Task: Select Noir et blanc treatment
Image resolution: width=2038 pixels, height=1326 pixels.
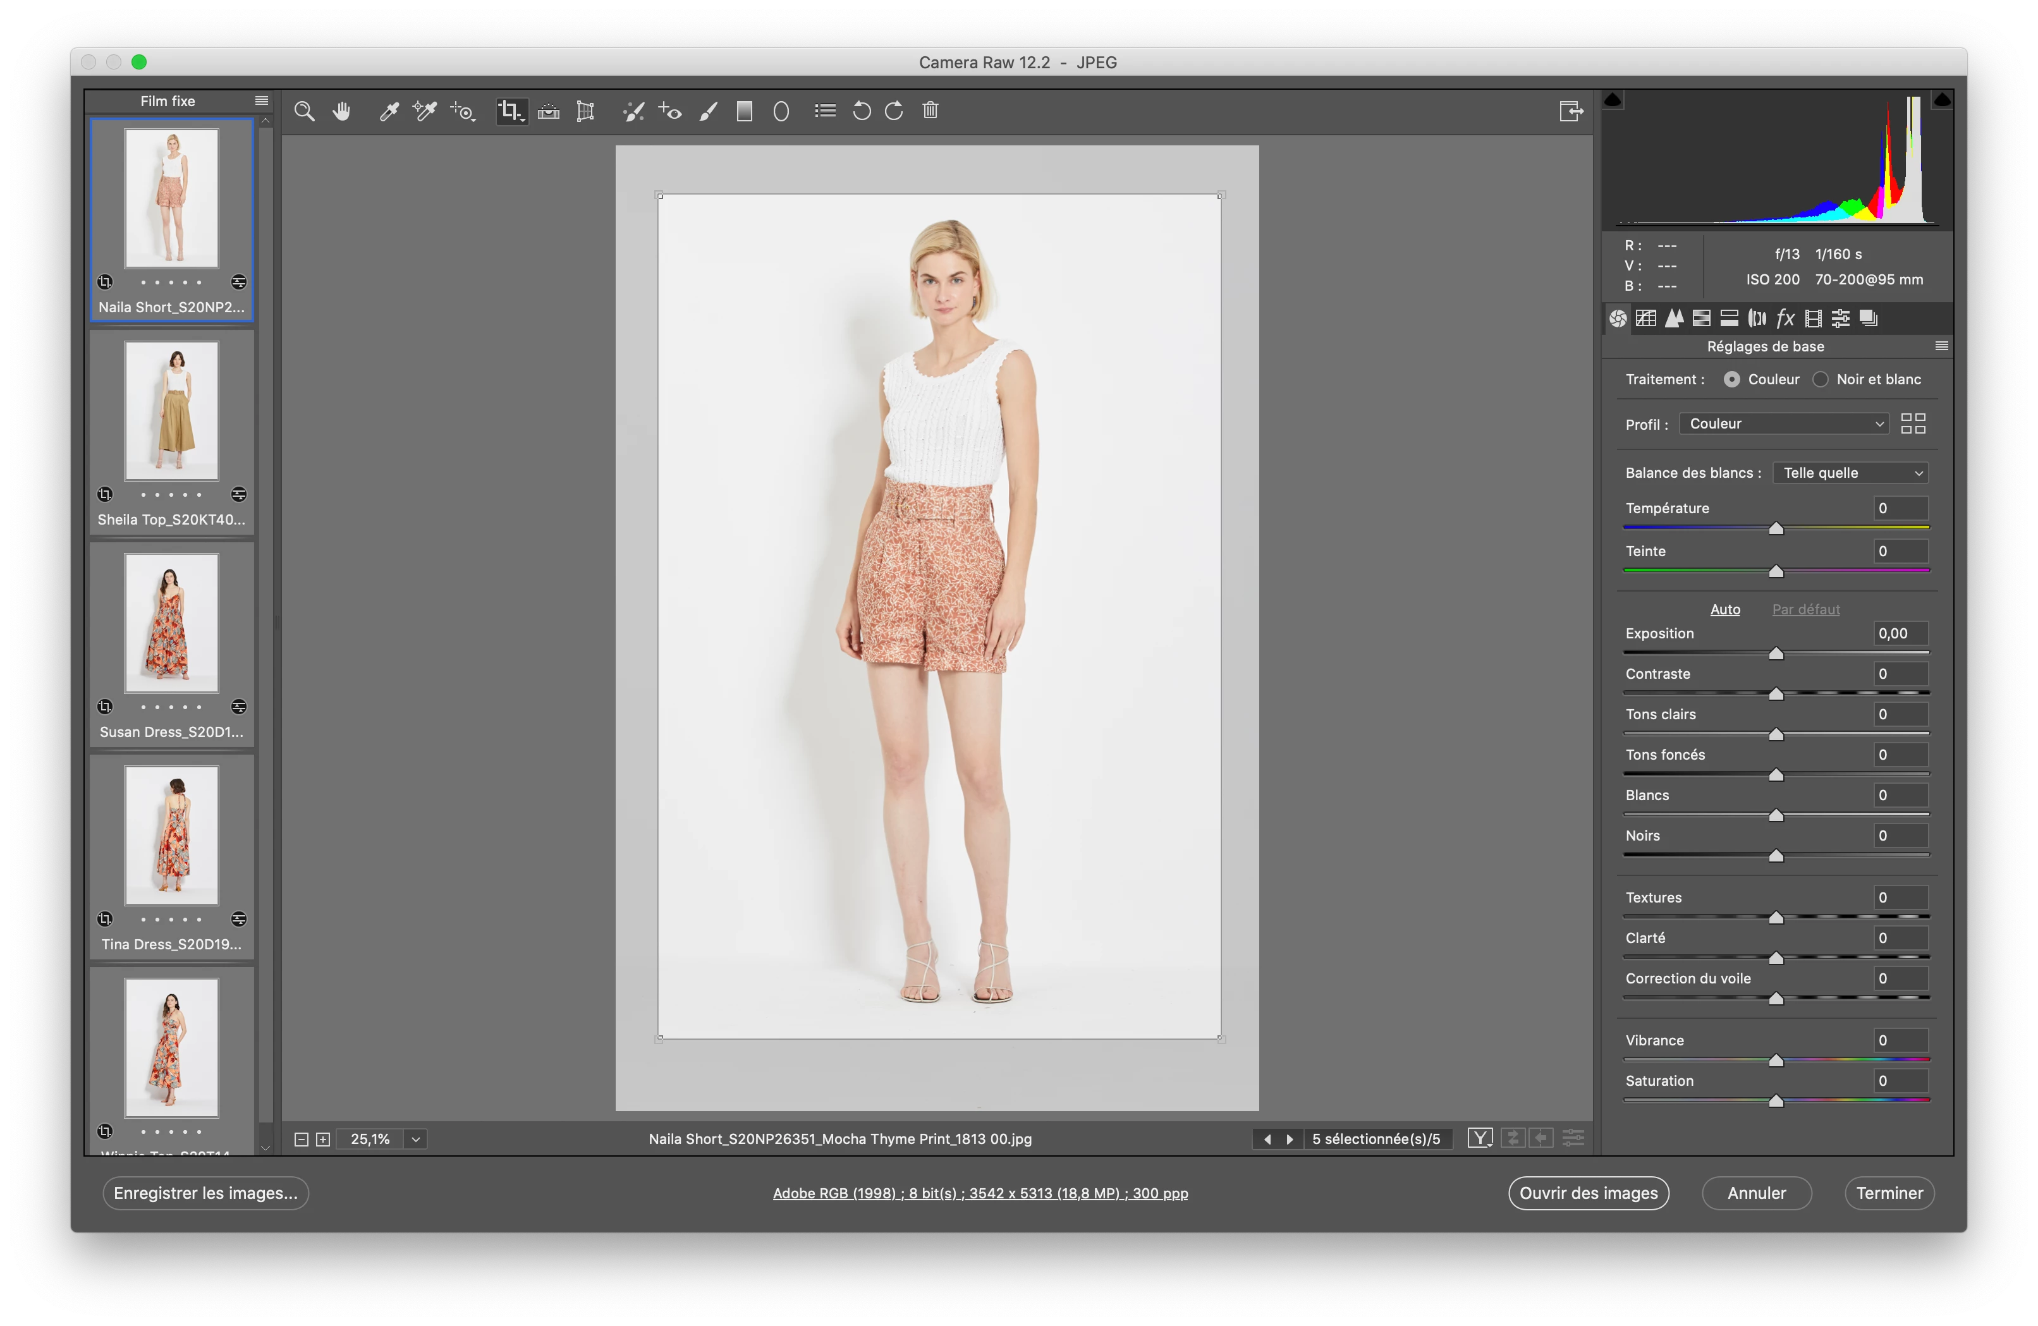Action: click(x=1821, y=379)
